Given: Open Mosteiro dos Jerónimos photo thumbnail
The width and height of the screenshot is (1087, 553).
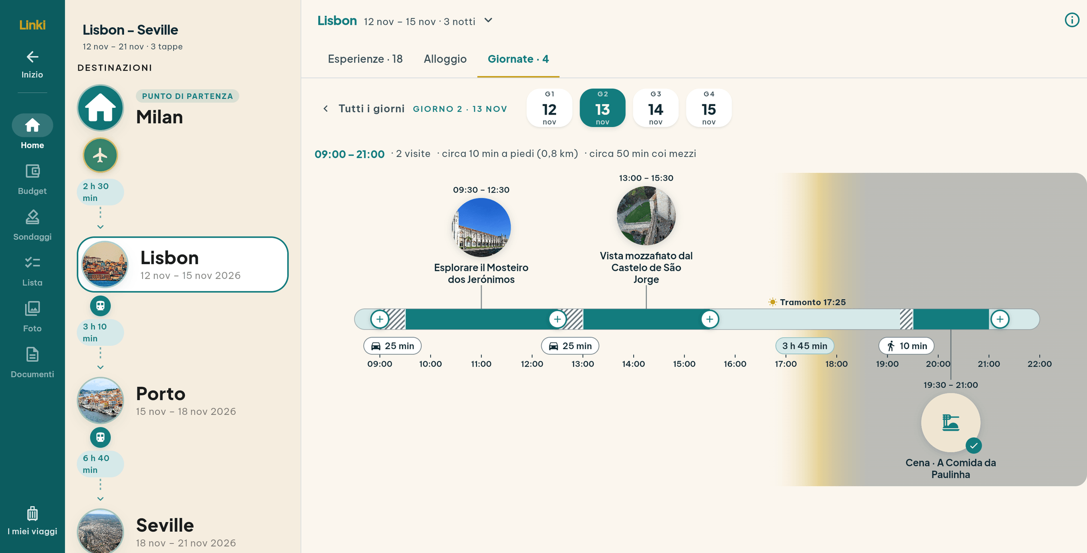Looking at the screenshot, I should [481, 228].
